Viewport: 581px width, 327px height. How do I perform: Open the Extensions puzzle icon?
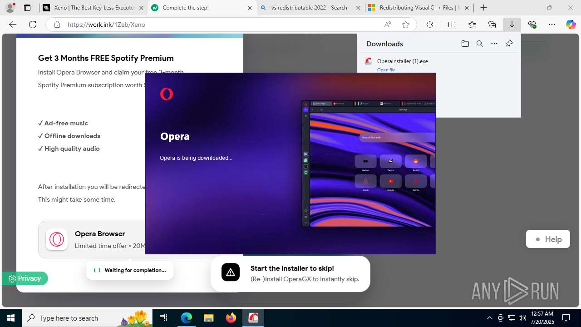430,25
